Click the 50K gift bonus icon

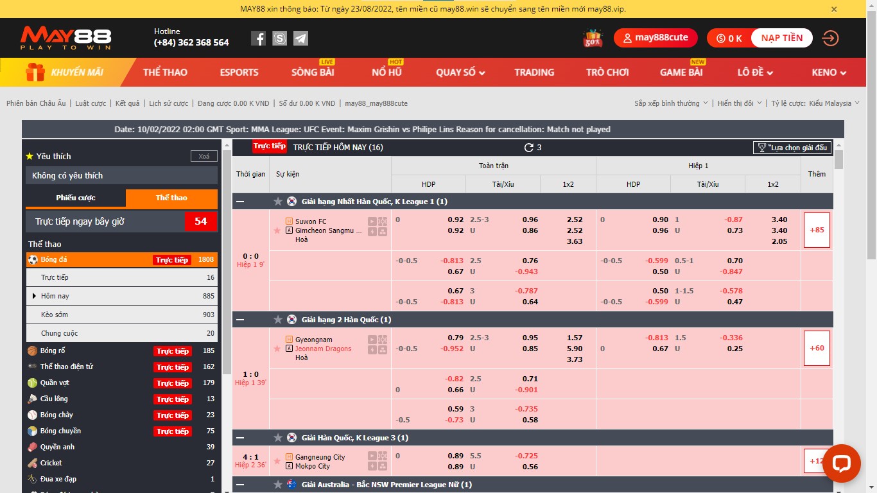pos(593,39)
